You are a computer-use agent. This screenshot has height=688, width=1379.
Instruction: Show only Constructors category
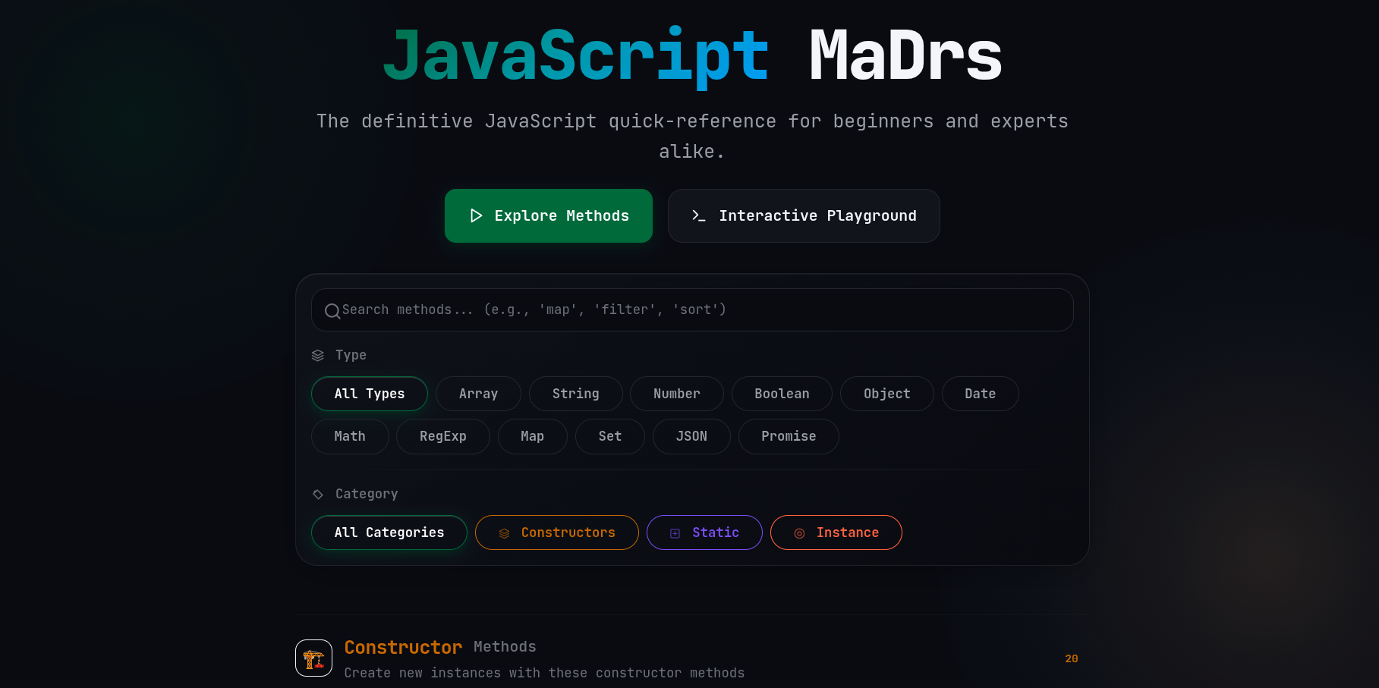[x=557, y=532]
